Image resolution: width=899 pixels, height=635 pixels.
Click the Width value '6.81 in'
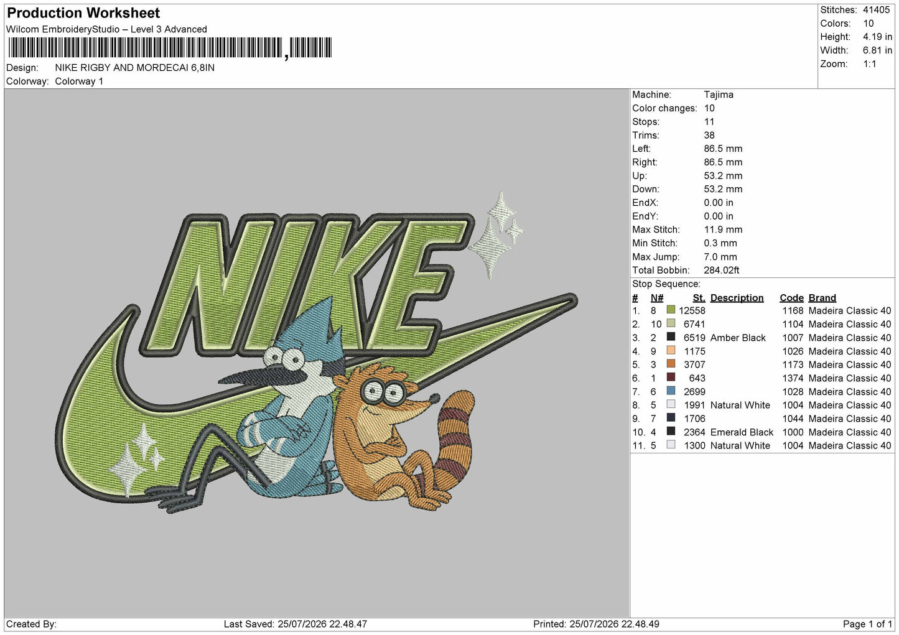point(877,50)
